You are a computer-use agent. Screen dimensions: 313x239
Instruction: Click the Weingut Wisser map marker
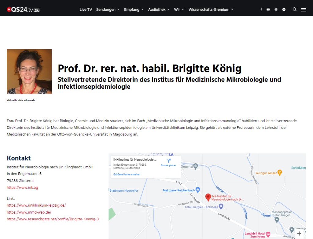[279, 173]
